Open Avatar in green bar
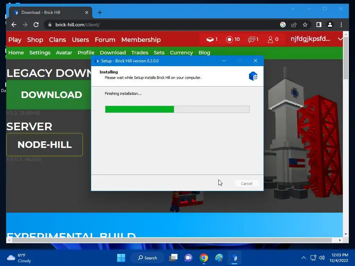 (64, 53)
